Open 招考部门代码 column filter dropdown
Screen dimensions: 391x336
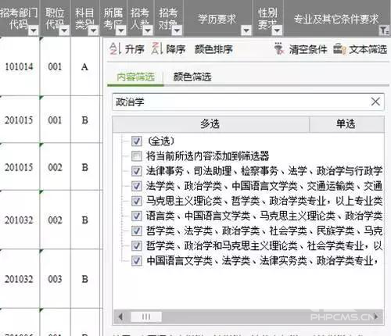(x=34, y=30)
